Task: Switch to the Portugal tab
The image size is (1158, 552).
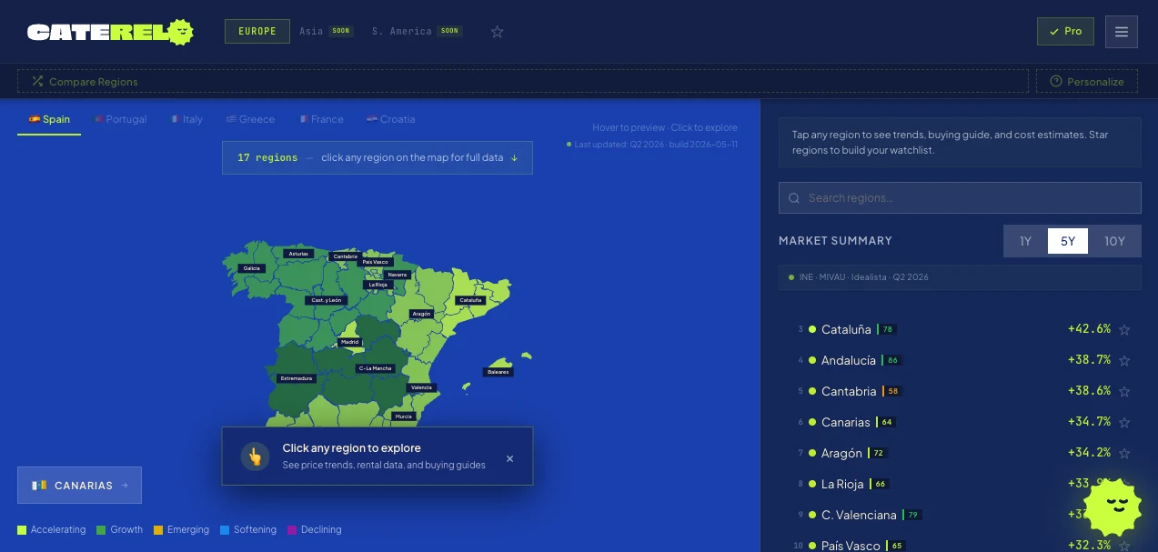Action: click(x=119, y=119)
